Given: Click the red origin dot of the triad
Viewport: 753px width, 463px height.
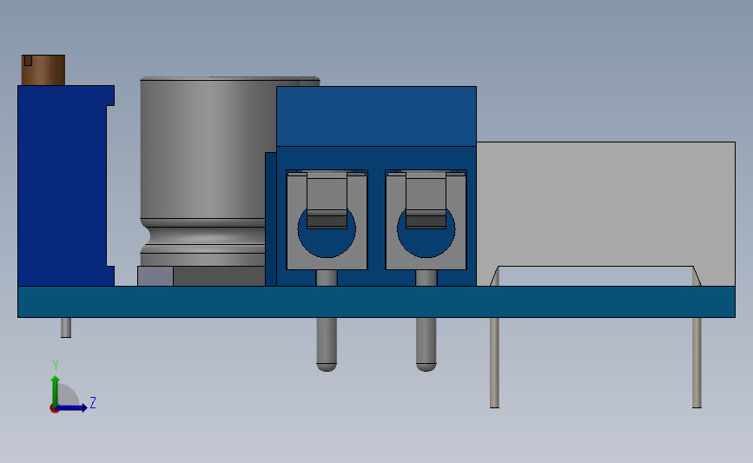Looking at the screenshot, I should (54, 409).
